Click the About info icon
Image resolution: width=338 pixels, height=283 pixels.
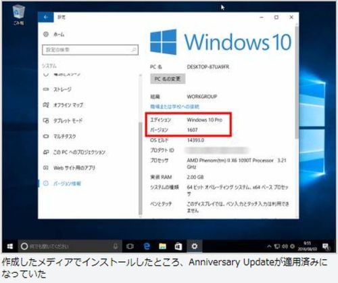[46, 183]
